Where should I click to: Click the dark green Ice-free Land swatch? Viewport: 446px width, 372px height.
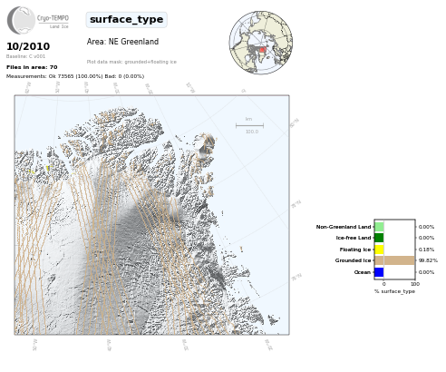[379, 238]
